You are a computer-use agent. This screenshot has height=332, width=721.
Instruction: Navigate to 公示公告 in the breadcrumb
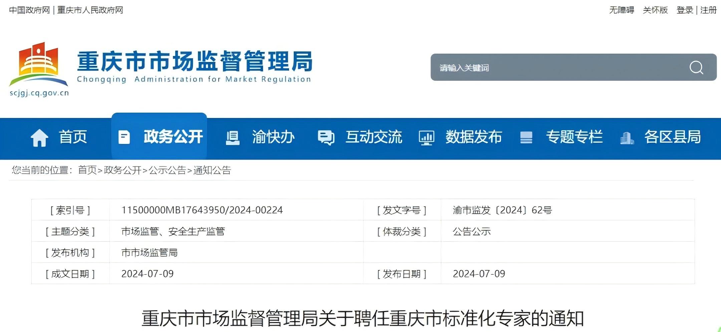coord(167,170)
